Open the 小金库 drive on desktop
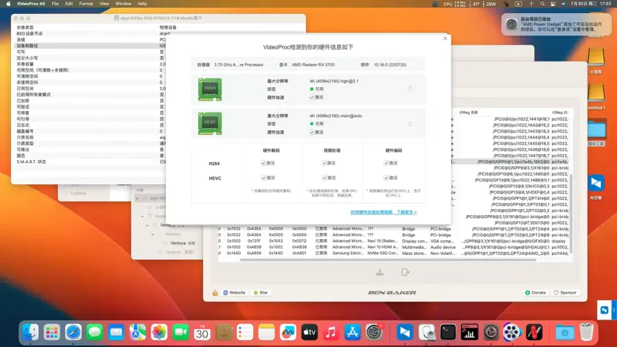 coord(596,61)
